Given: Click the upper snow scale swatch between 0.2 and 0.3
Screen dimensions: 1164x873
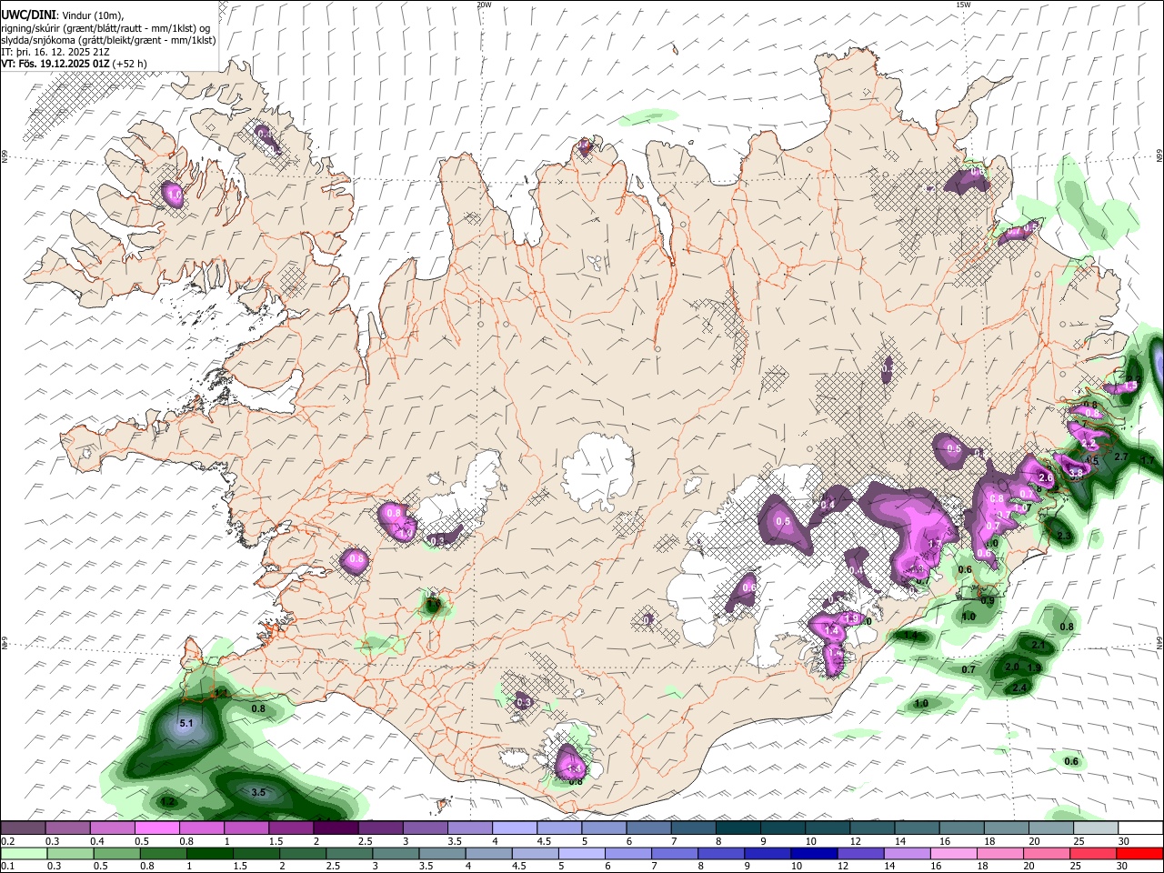Looking at the screenshot, I should click(x=23, y=828).
